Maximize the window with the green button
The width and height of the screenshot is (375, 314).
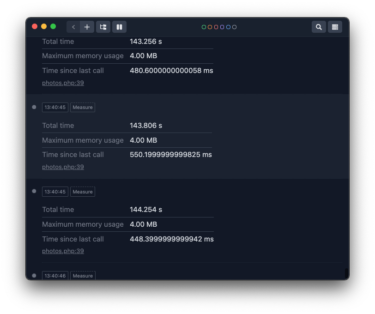click(53, 26)
